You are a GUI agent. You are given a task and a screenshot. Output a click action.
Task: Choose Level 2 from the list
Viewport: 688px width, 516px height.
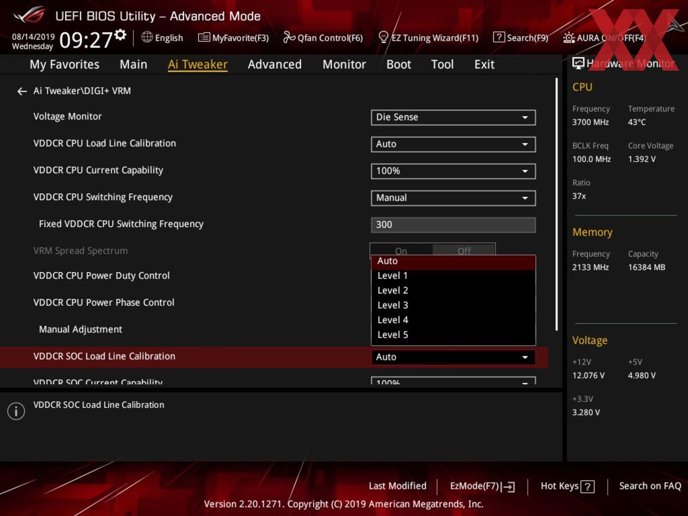coord(453,290)
